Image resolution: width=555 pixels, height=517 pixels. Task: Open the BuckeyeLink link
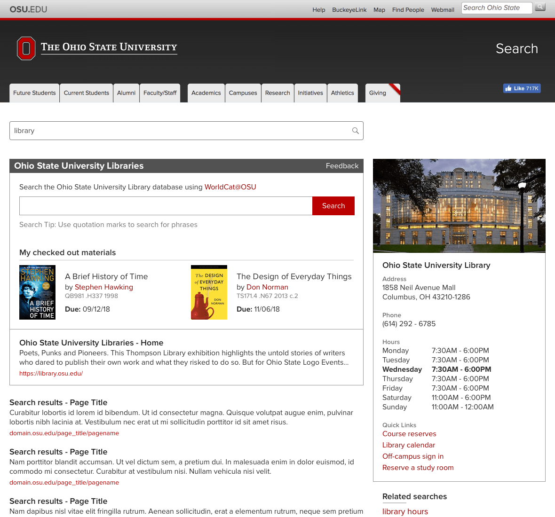(x=349, y=10)
